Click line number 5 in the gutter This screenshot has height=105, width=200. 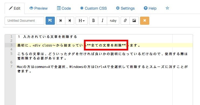11,54
